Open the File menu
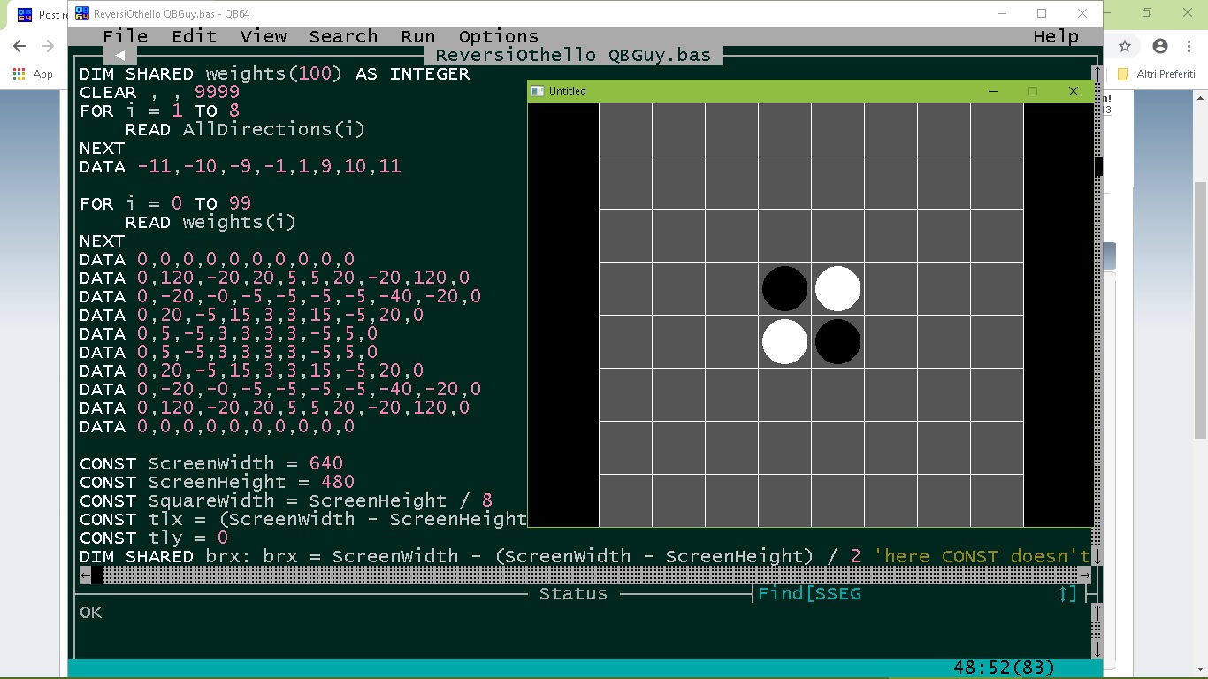1208x679 pixels. coord(125,36)
